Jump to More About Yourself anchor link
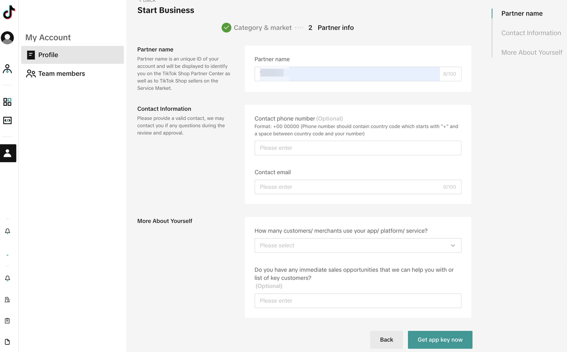Viewport: 567px width, 352px height. pyautogui.click(x=532, y=52)
